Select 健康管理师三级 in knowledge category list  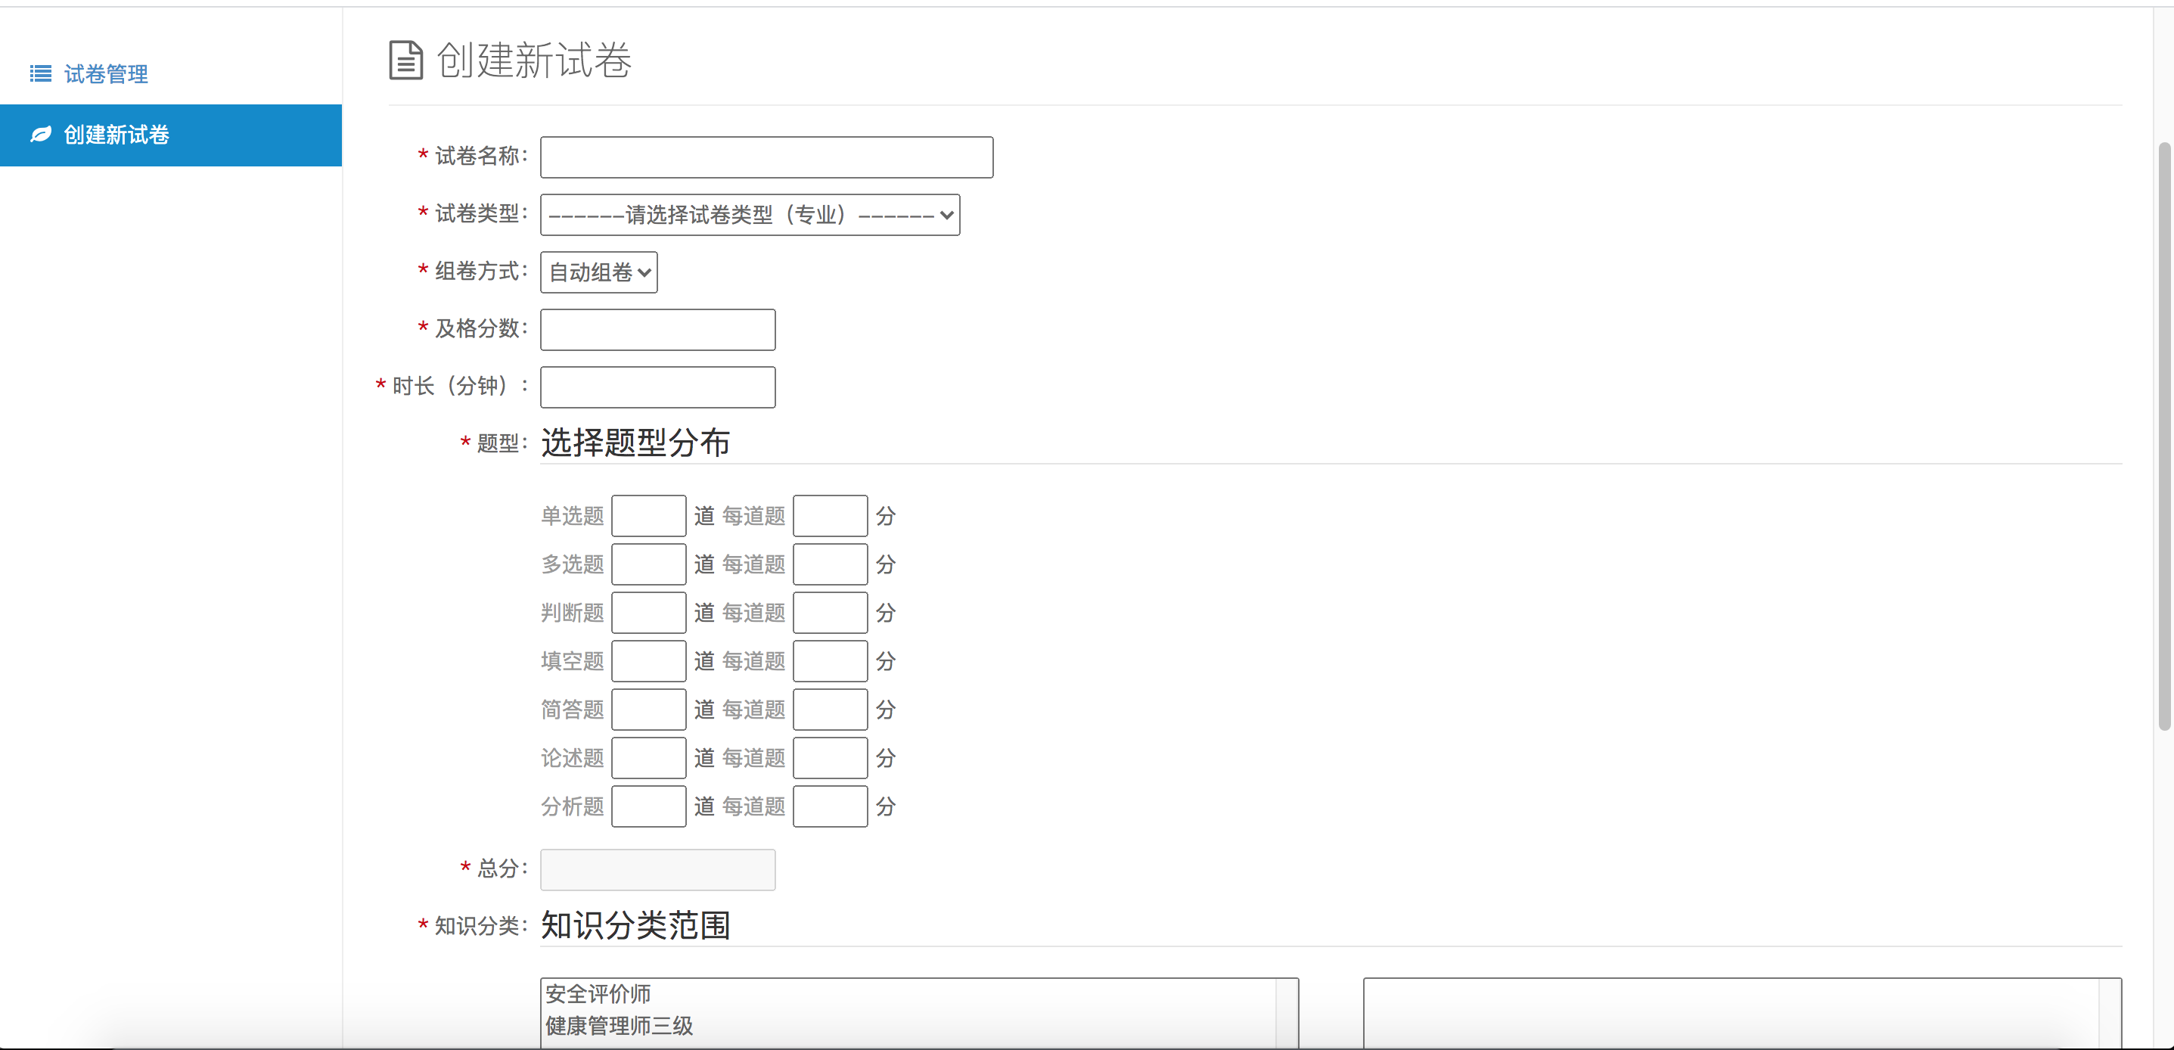(x=619, y=1026)
